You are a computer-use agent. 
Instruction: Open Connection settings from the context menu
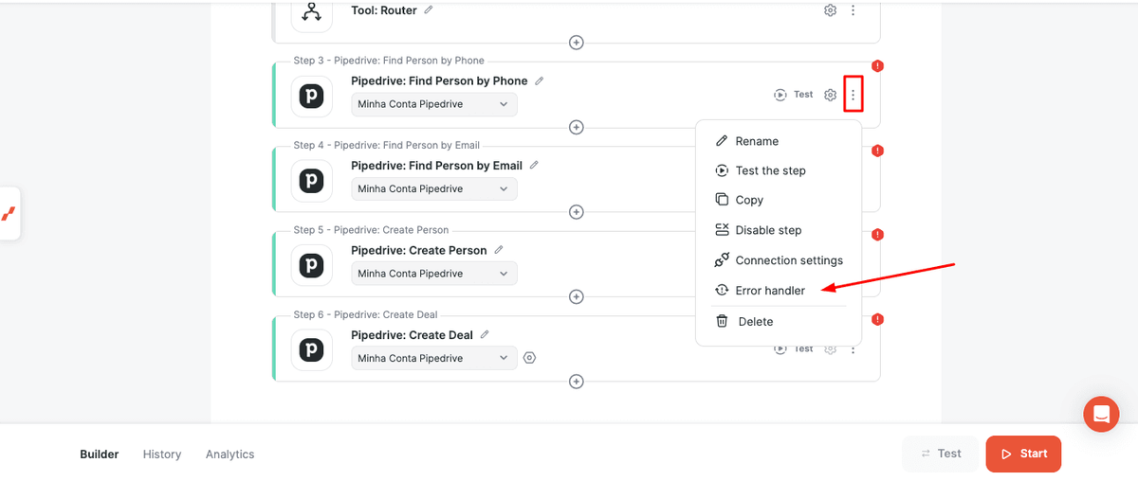click(779, 260)
